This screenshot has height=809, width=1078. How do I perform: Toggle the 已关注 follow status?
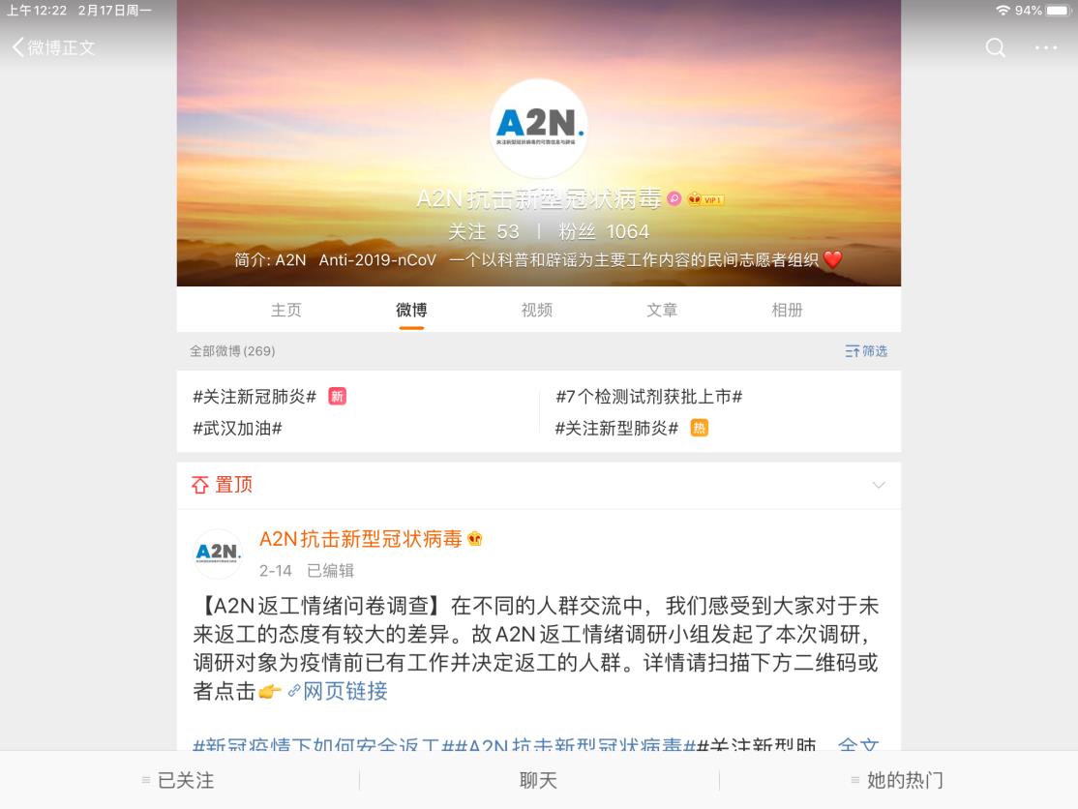tap(179, 780)
